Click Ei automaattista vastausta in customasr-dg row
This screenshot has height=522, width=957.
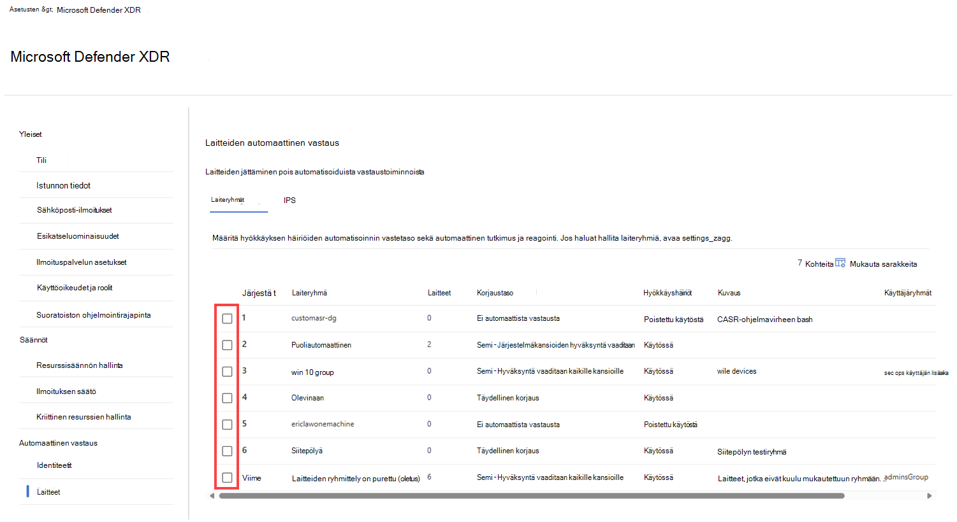tap(518, 318)
